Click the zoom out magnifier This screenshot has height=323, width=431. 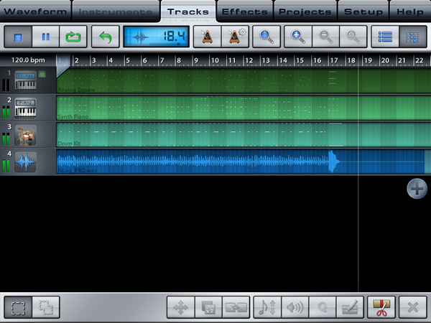tap(325, 37)
